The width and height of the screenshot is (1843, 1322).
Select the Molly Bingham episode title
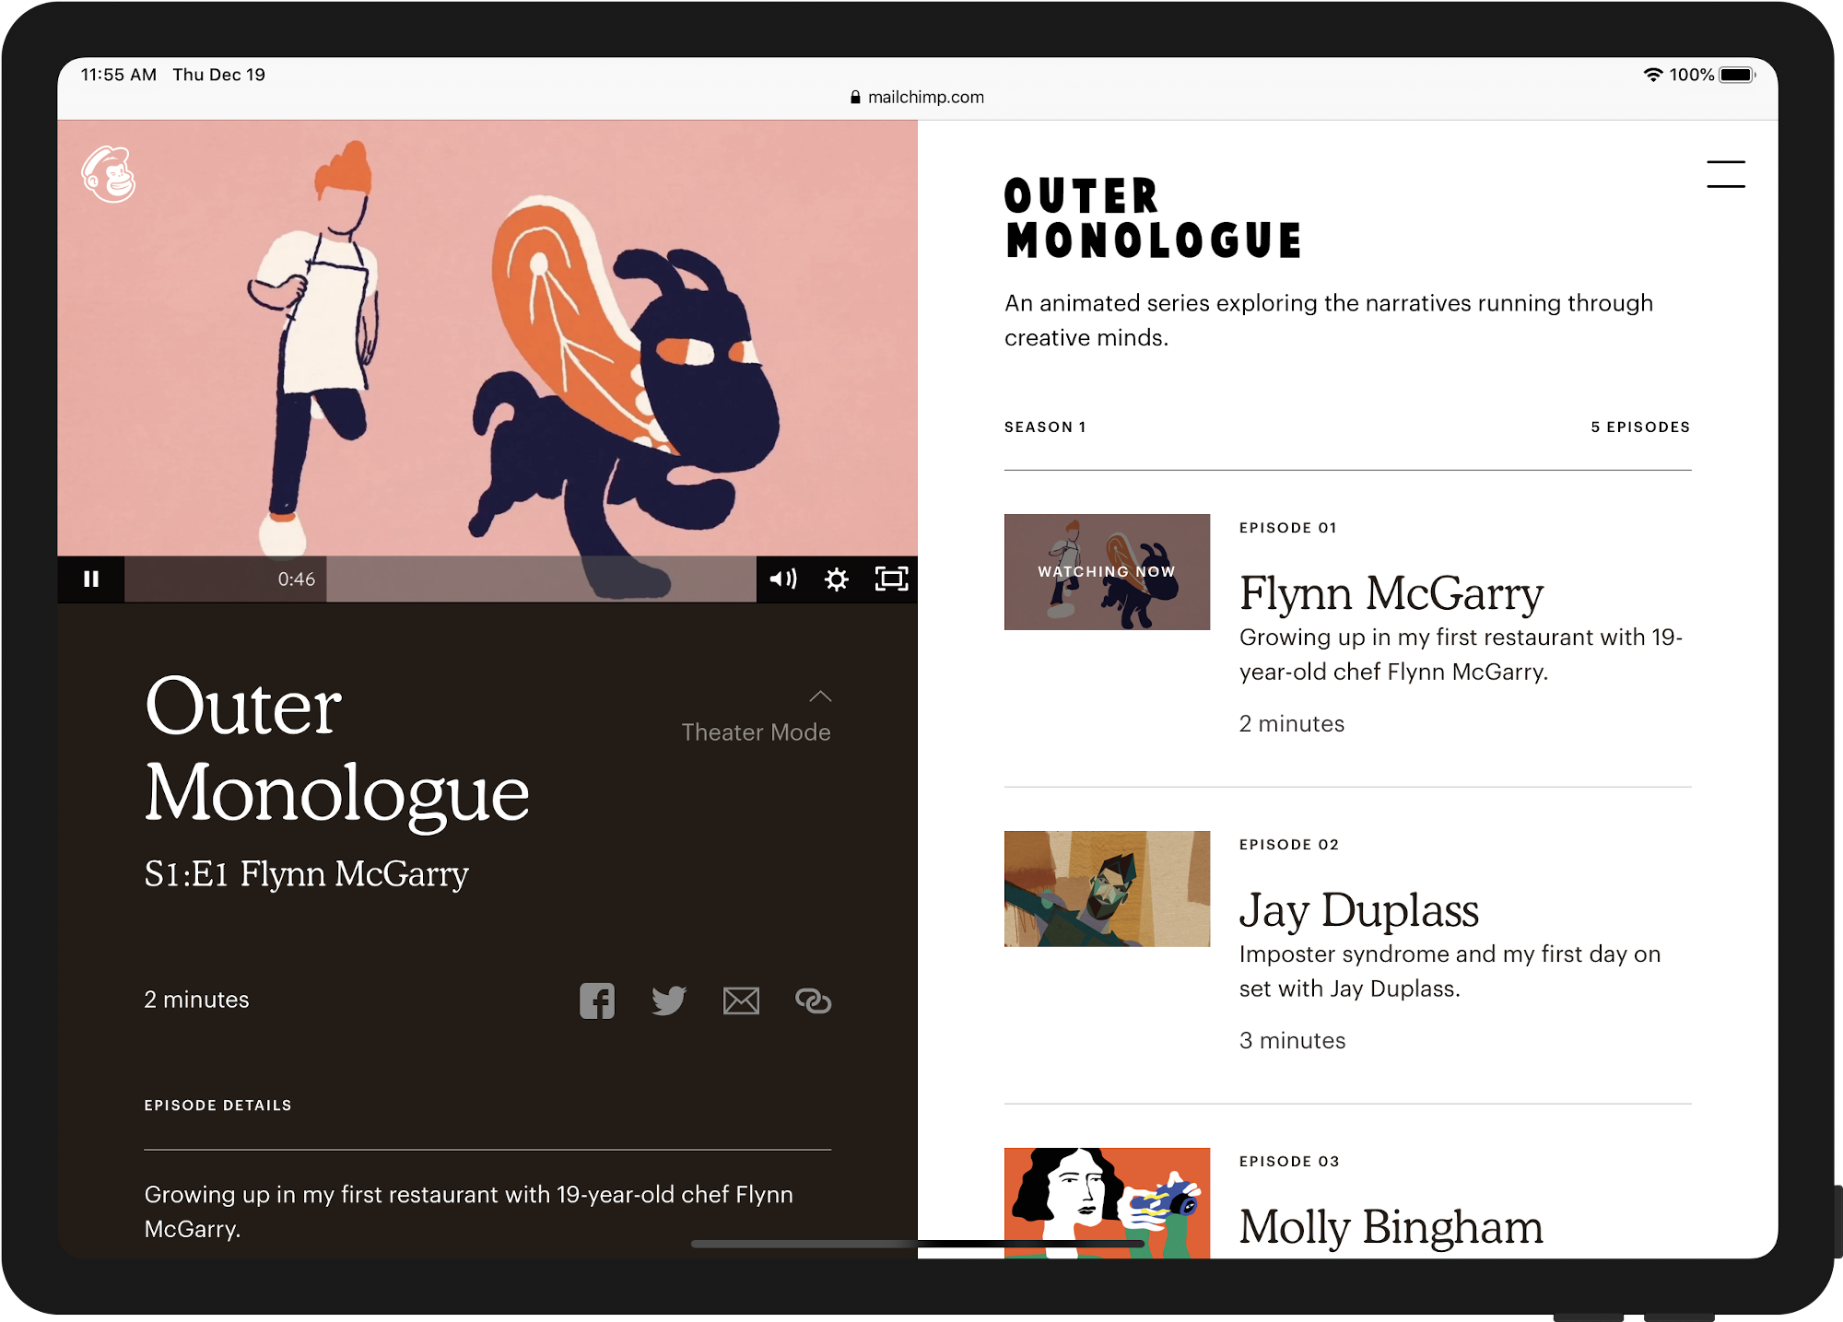pos(1391,1227)
